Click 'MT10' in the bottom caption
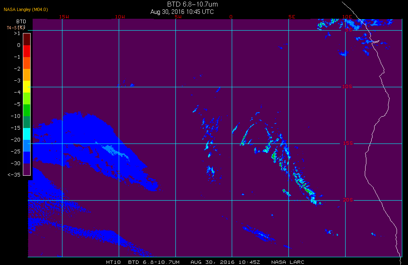 [x=113, y=262]
